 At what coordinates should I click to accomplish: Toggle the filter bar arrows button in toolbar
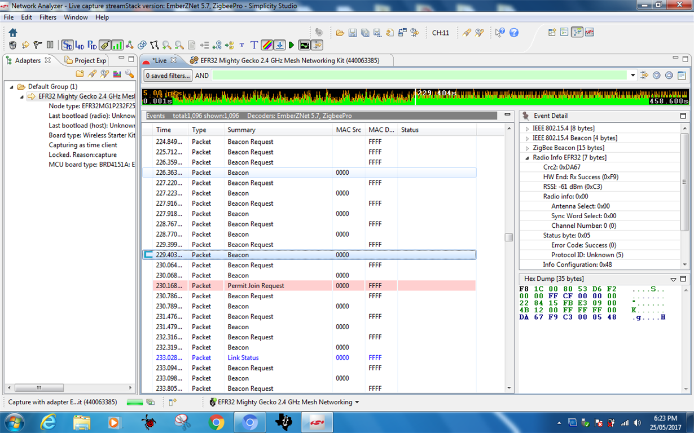[x=317, y=45]
